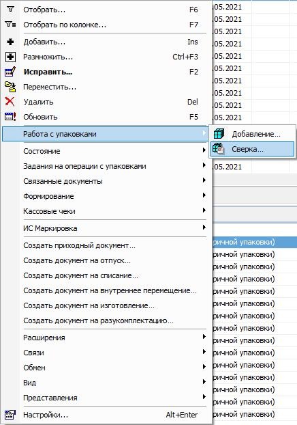Expand the ИС Маркировка submenu arrow

coord(204,228)
